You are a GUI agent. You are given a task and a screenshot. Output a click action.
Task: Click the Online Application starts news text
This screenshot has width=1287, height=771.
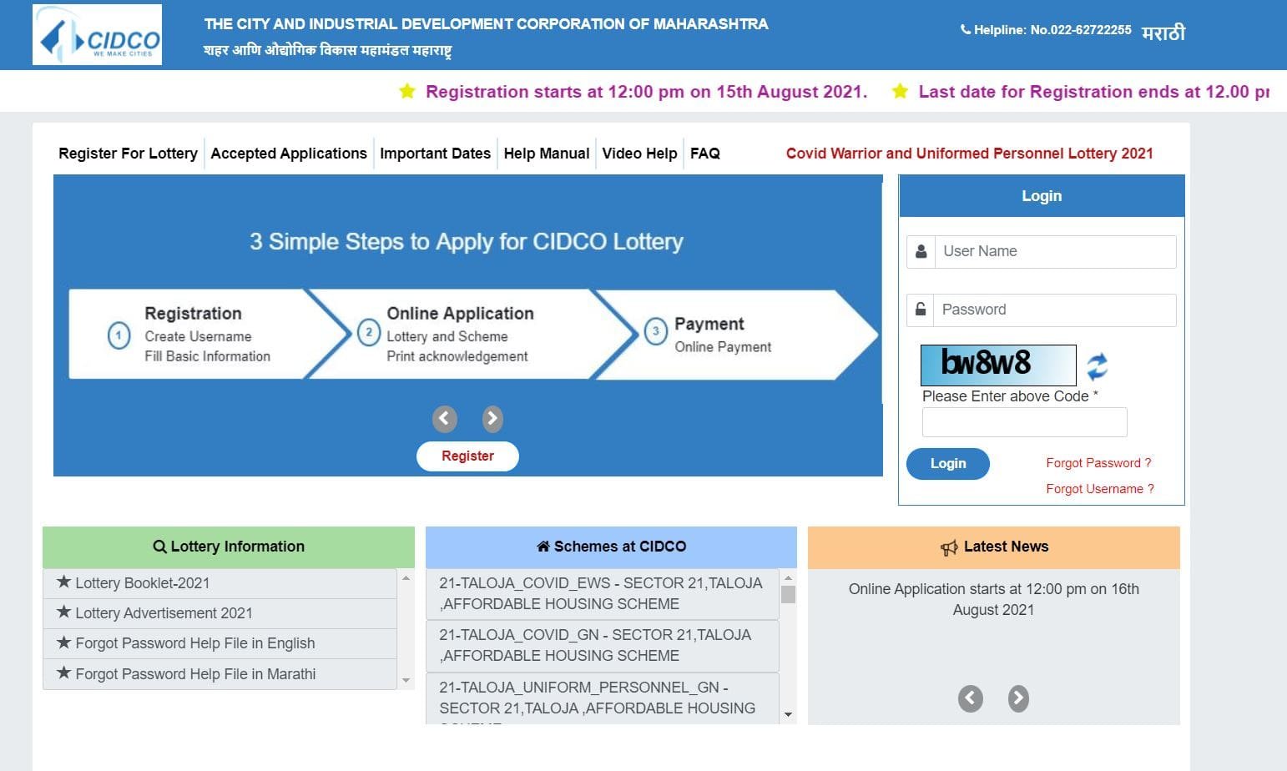(993, 599)
